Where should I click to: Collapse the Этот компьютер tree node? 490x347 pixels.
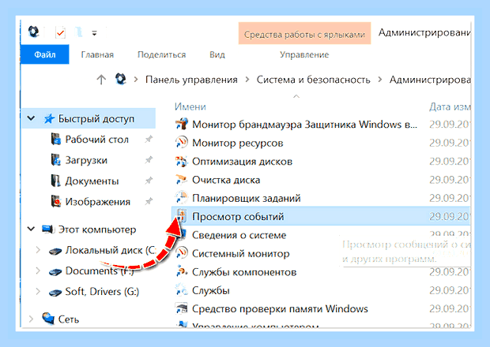(31, 229)
